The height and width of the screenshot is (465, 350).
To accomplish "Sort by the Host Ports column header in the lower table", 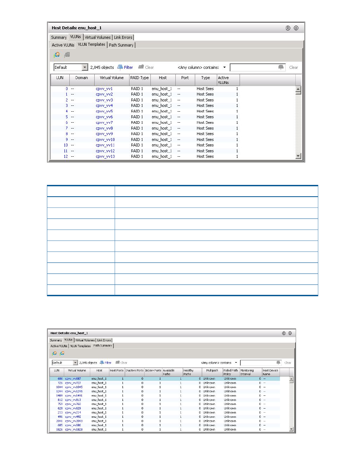I will (117, 372).
